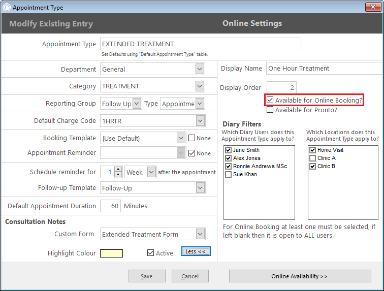Edit the Display Order field
384x291 pixels.
tap(281, 87)
